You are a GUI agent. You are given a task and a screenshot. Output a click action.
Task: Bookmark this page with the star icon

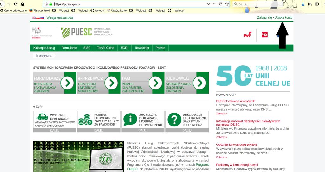click(x=227, y=4)
